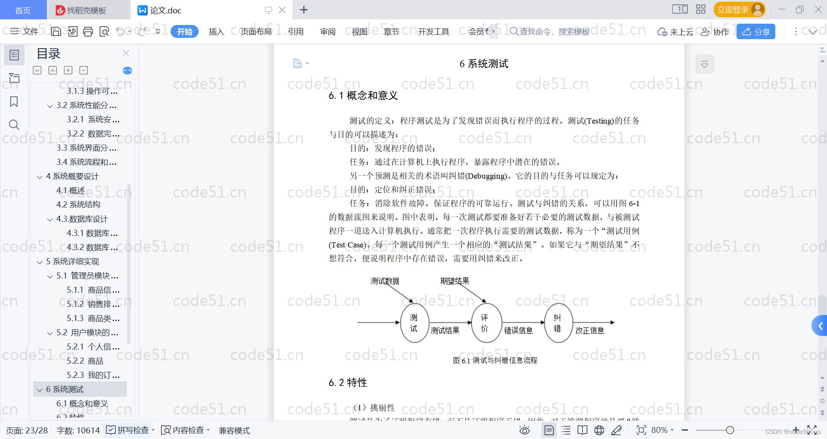Select the 章节 ribbon tab
827x439 pixels.
tap(391, 31)
